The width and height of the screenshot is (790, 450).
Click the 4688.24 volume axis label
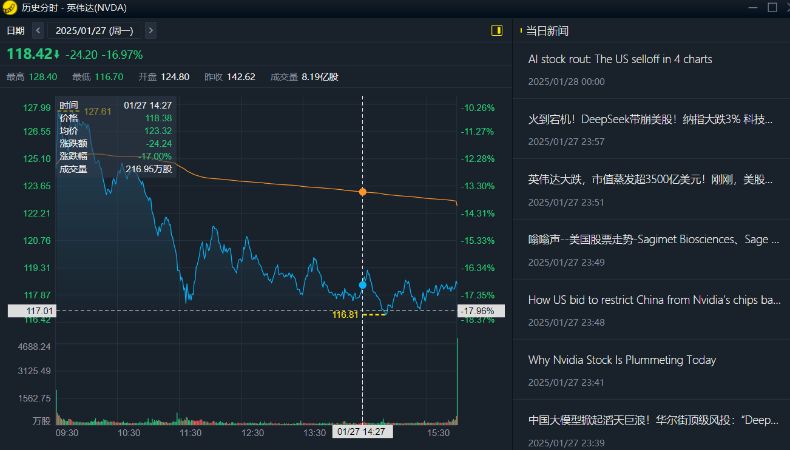(x=35, y=346)
